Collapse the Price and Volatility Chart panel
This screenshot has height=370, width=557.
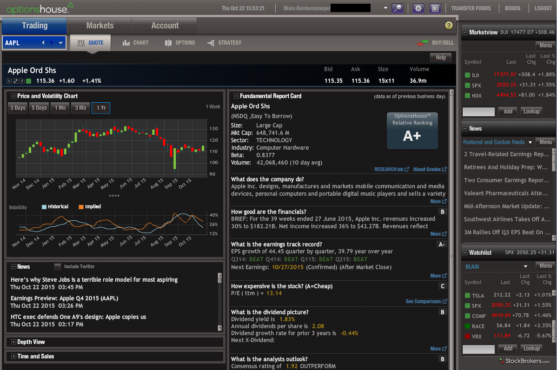13,96
